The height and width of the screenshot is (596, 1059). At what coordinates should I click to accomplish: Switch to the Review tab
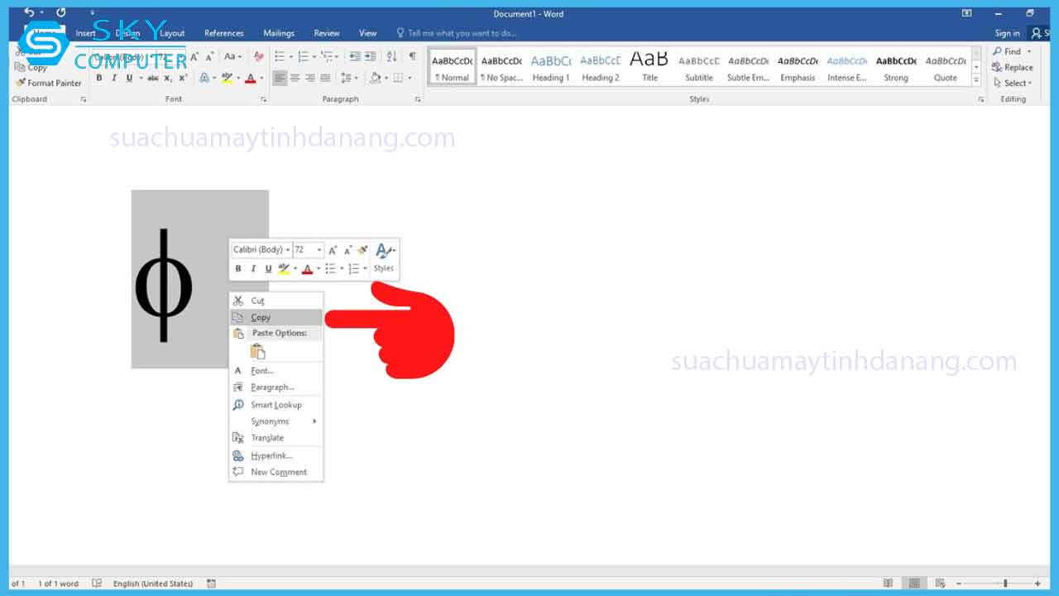tap(327, 33)
